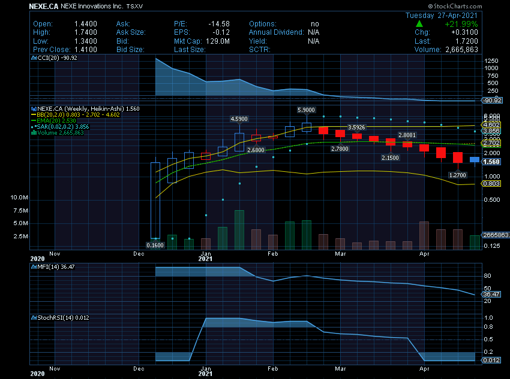510x379 pixels.
Task: Click the 2.8081 price annotation
Action: pyautogui.click(x=407, y=135)
